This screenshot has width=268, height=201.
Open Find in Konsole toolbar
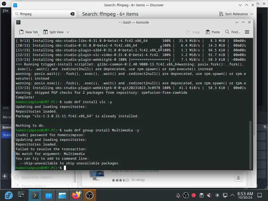pyautogui.click(x=233, y=32)
